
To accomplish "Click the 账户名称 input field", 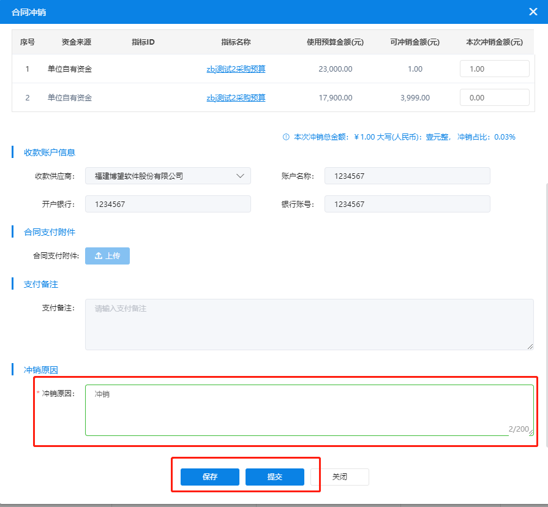I will coord(407,176).
